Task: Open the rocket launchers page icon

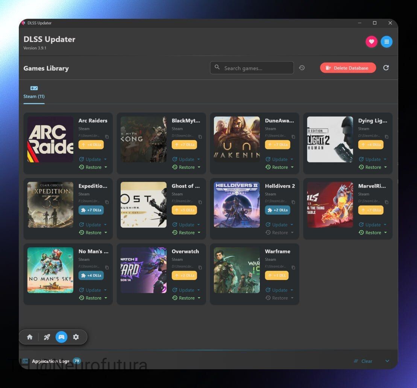Action: pyautogui.click(x=47, y=337)
